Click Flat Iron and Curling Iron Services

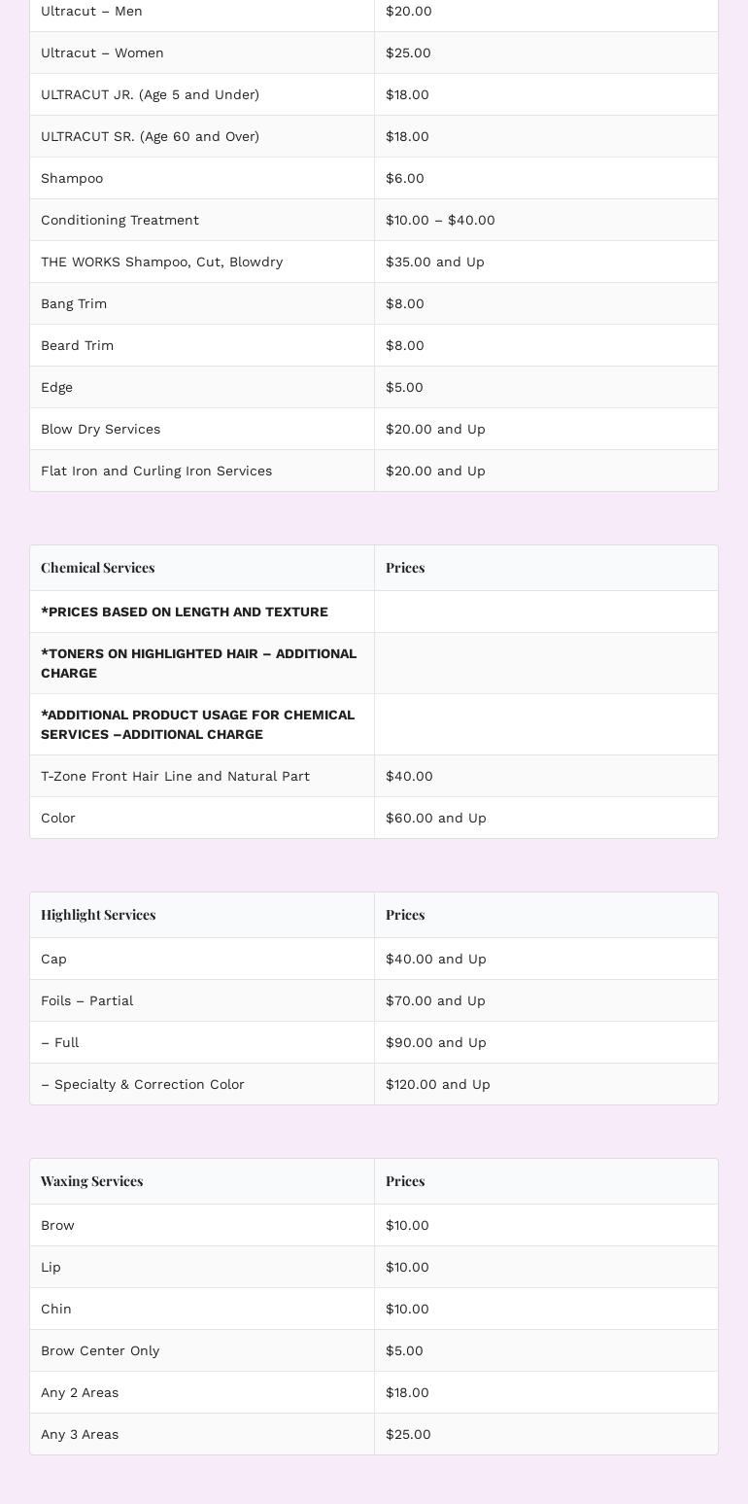(156, 471)
